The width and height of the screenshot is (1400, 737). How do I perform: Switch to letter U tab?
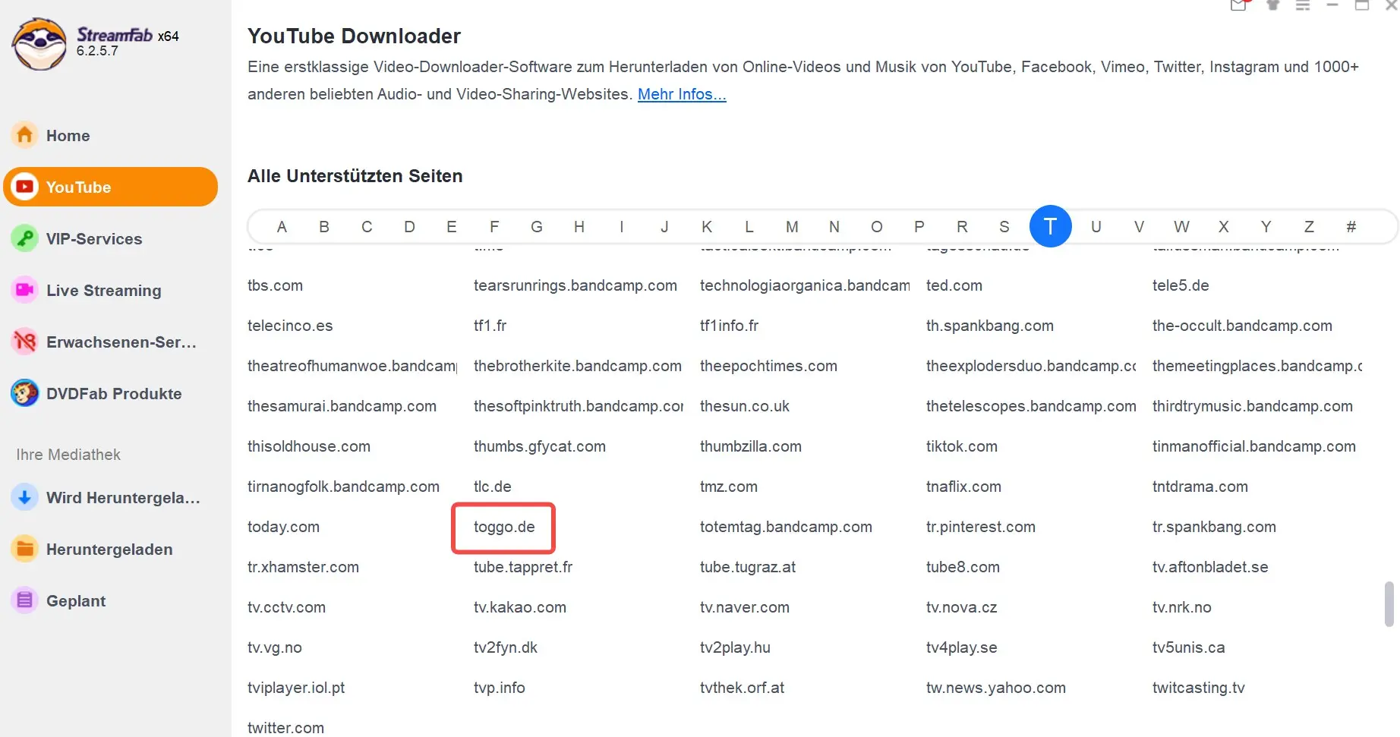(1096, 226)
